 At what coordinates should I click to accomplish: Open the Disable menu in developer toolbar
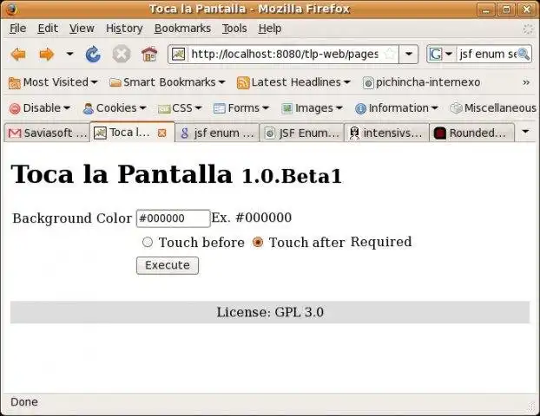tap(40, 108)
